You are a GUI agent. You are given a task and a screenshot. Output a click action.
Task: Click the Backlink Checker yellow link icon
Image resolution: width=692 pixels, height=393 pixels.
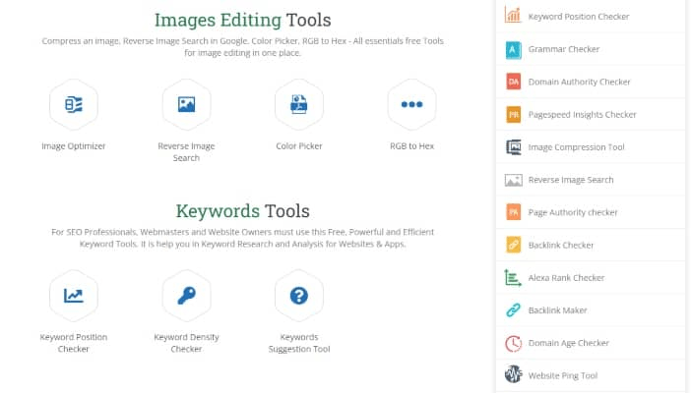513,245
